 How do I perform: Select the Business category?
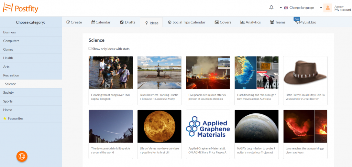(31, 32)
